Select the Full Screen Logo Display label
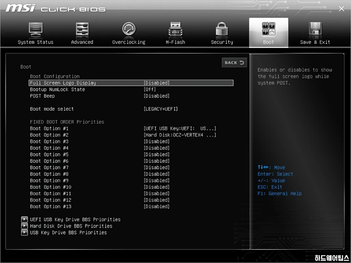351x263 pixels. click(63, 83)
